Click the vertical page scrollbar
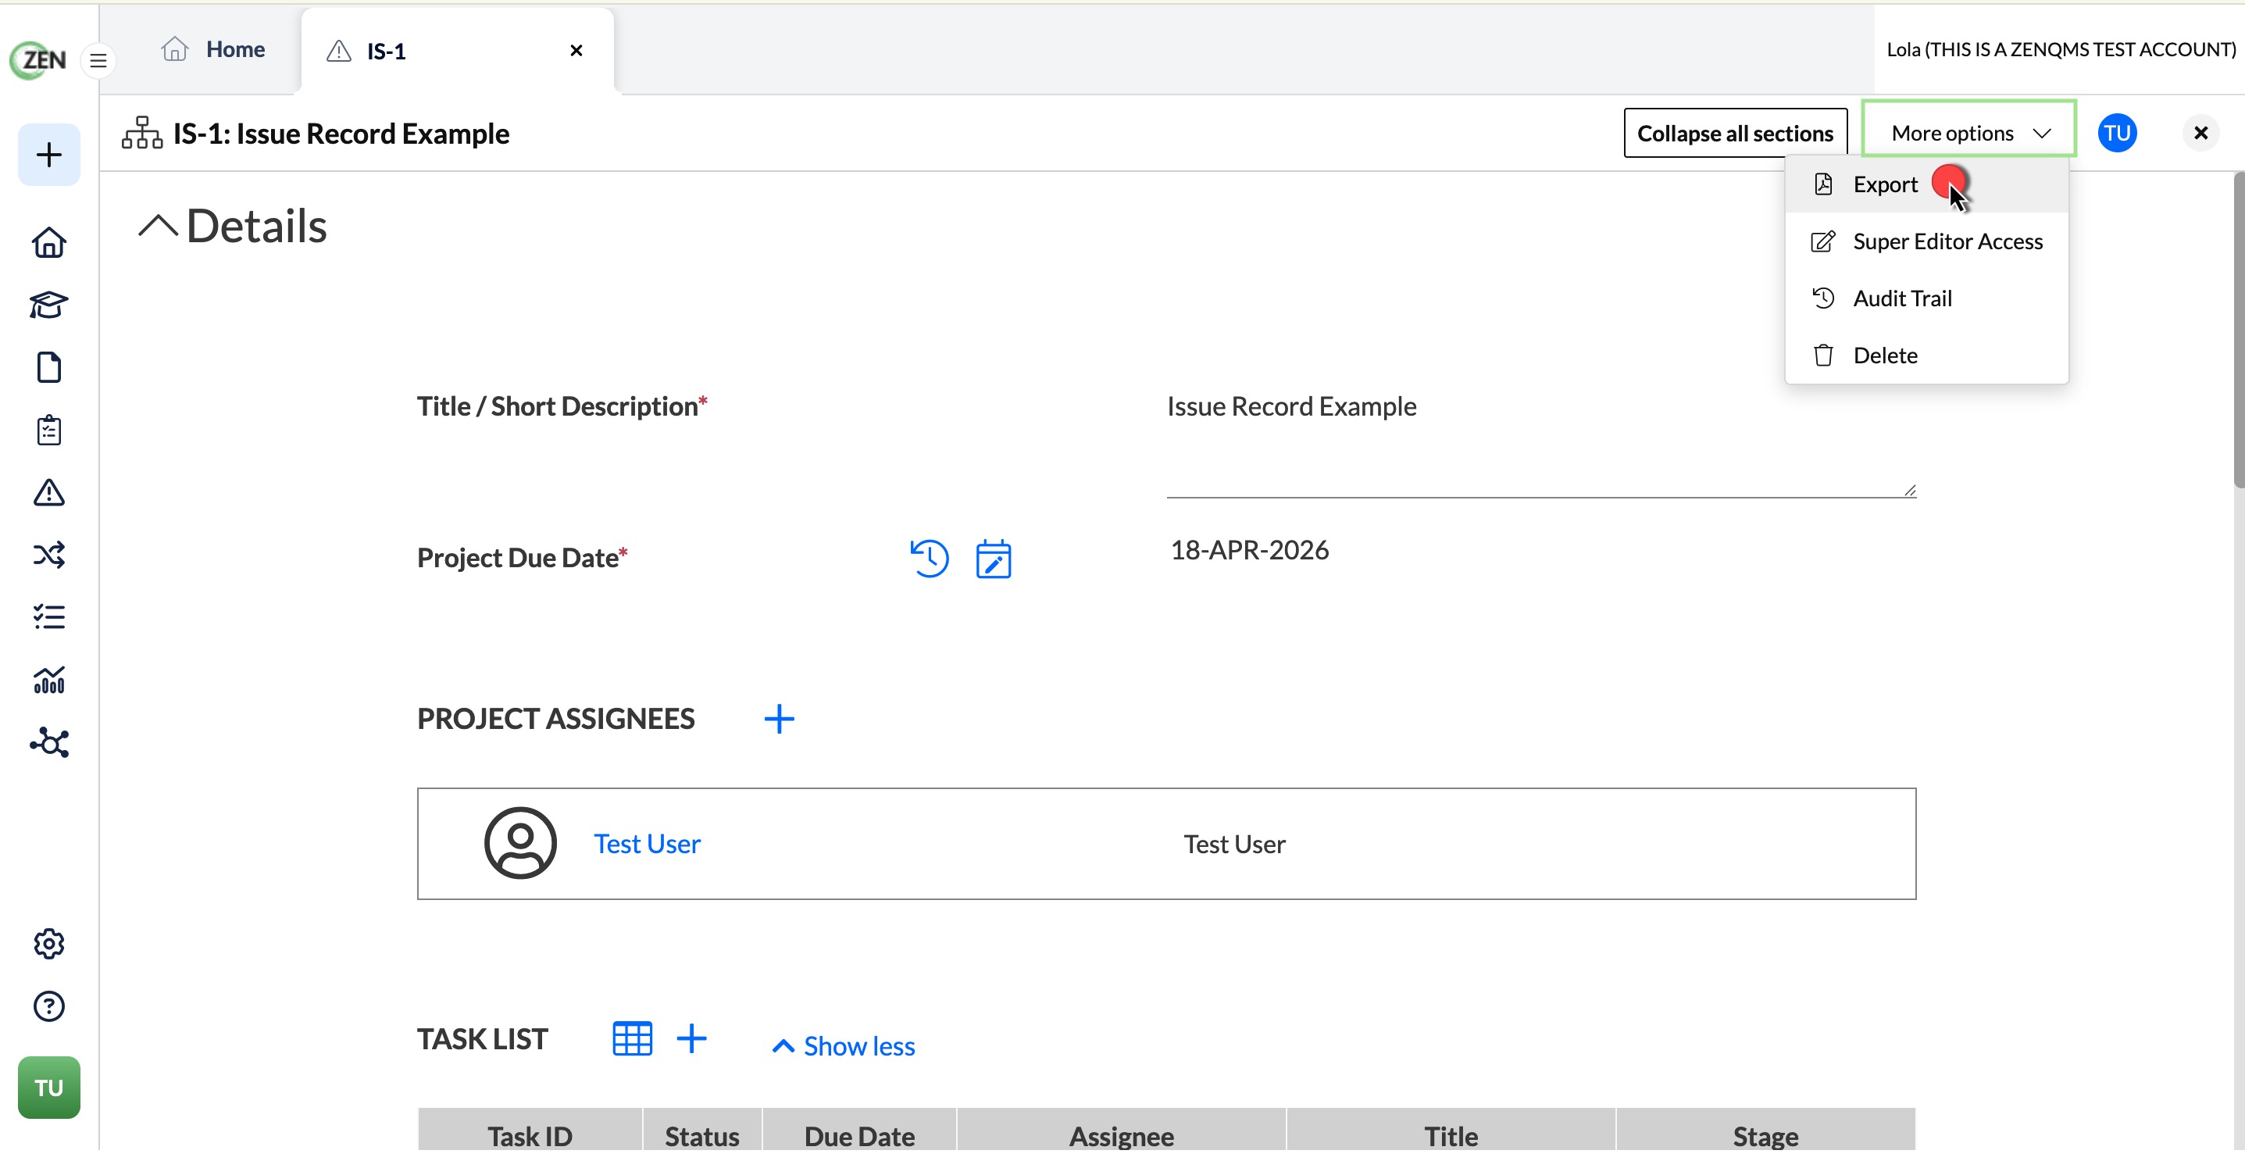The image size is (2245, 1161). point(2239,331)
